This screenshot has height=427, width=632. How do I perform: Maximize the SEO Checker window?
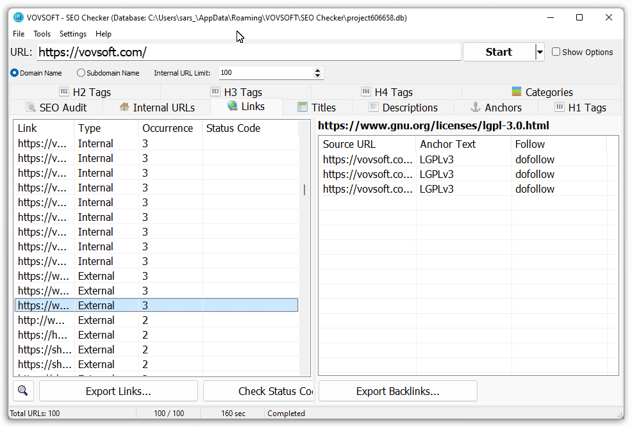(x=579, y=17)
